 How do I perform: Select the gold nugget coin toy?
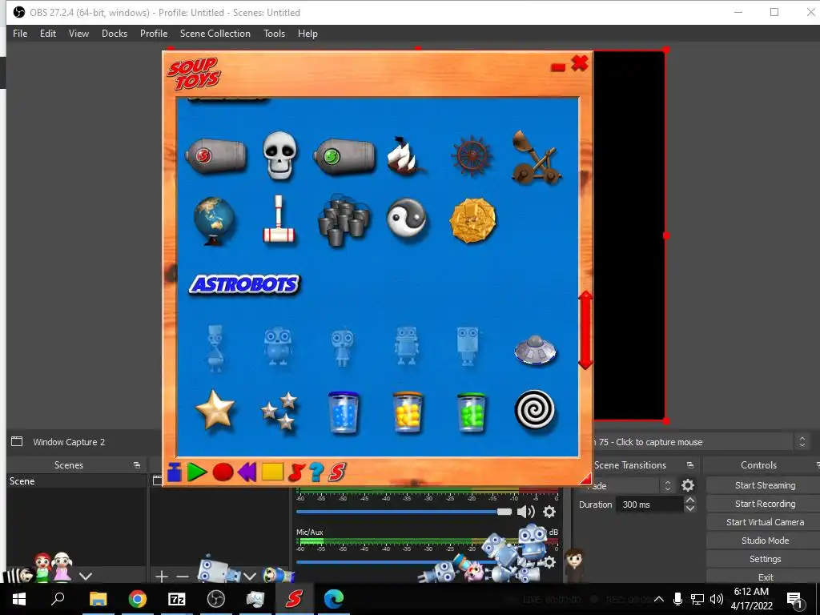coord(472,220)
